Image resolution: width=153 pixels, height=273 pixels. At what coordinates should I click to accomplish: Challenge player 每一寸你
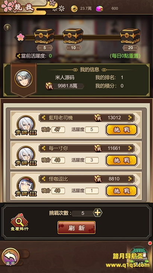click(x=122, y=160)
